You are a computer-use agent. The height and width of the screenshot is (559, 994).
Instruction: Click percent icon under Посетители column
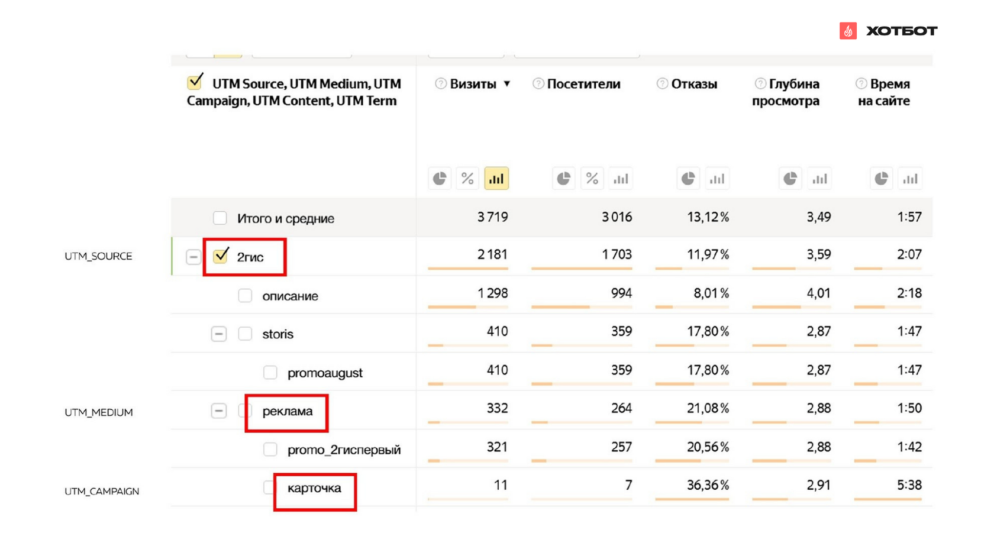click(x=592, y=179)
